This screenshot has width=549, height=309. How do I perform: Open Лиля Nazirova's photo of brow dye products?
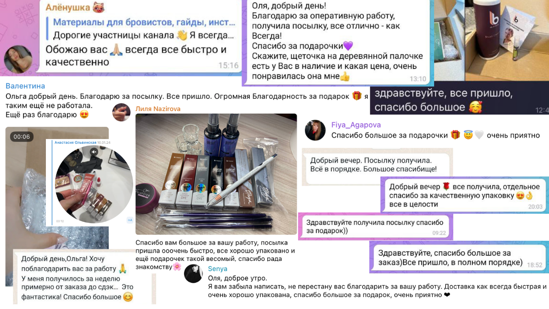[x=216, y=174]
